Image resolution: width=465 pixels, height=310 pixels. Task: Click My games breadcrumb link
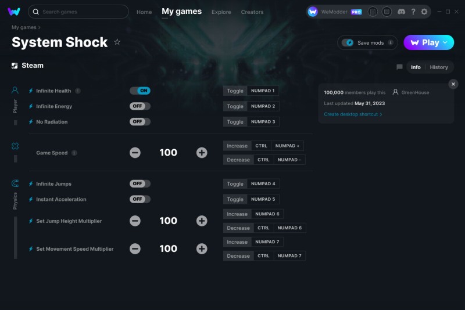pyautogui.click(x=24, y=27)
